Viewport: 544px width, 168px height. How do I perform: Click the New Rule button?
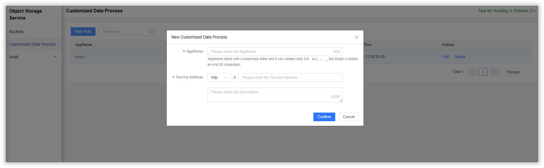click(x=83, y=32)
